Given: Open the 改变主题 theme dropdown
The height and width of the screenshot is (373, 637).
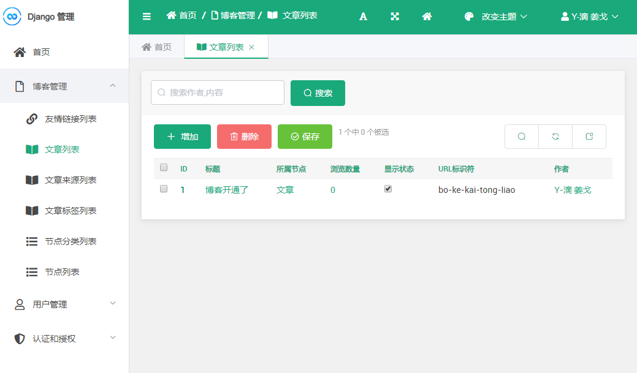Looking at the screenshot, I should click(495, 17).
